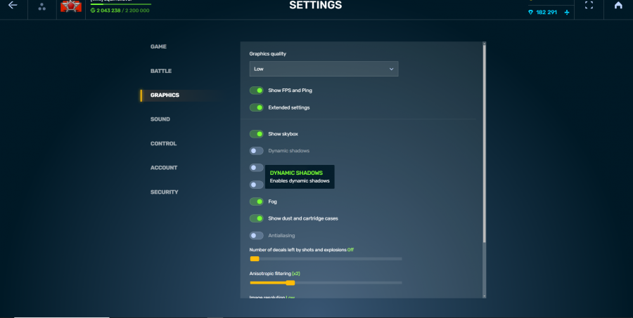Go to the home garage icon
The image size is (633, 318).
(x=618, y=6)
